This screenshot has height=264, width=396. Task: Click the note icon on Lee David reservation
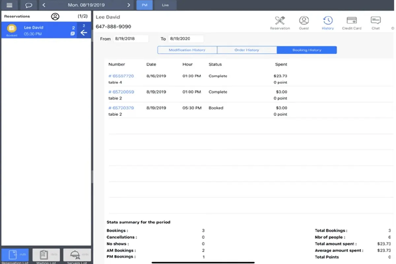click(73, 34)
